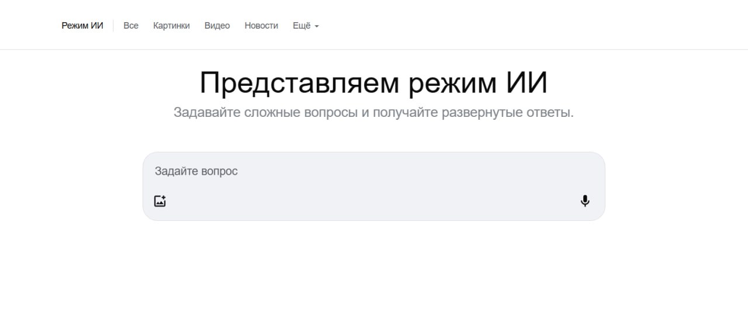
Task: Click the image upload icon
Action: click(x=160, y=201)
